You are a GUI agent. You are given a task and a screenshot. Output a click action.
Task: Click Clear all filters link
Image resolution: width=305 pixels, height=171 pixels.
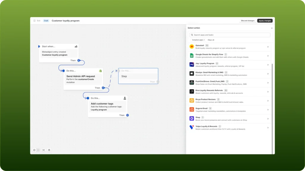(211, 40)
